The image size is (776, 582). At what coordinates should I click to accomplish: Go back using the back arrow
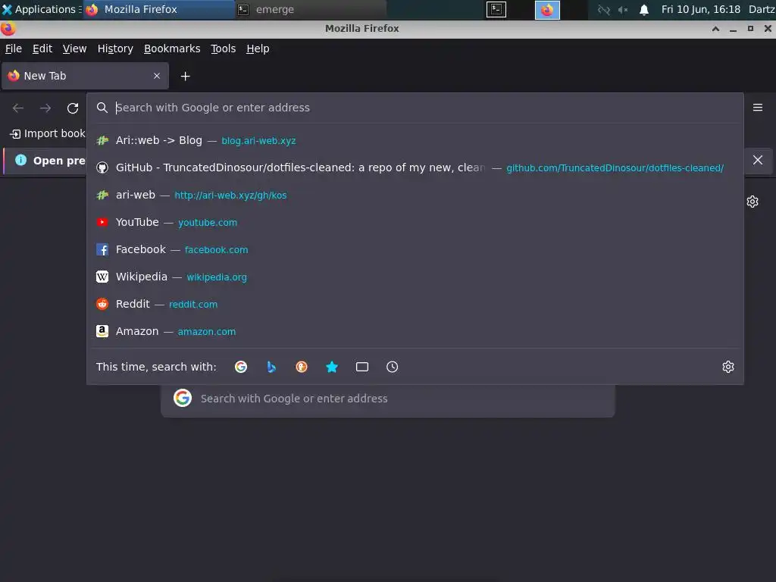tap(18, 108)
